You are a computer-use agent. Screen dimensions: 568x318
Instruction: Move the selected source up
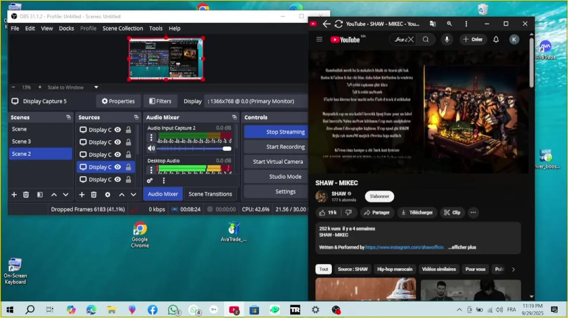point(122,195)
